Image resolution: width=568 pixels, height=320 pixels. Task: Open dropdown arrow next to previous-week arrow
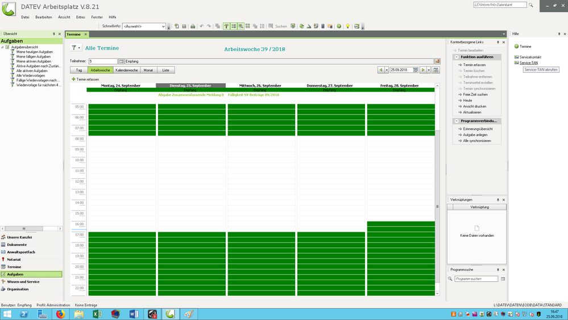pyautogui.click(x=387, y=70)
